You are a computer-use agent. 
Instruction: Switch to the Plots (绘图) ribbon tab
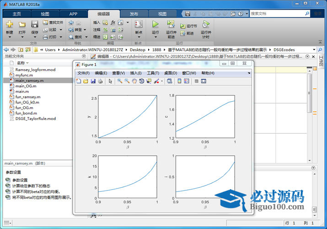pos(45,14)
